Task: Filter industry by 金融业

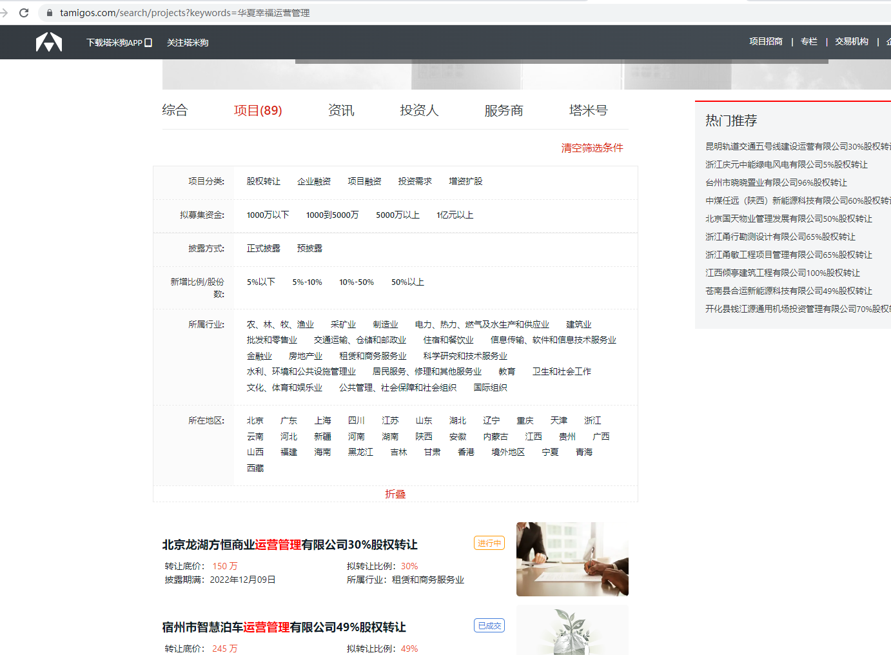Action: [x=259, y=356]
